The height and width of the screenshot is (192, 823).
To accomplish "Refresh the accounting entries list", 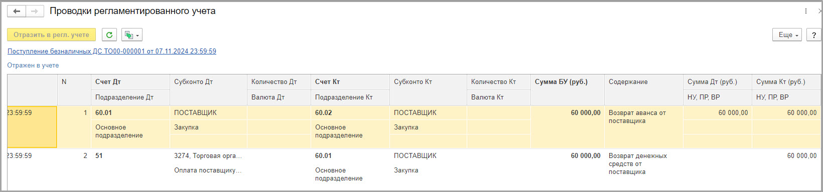I will pos(109,35).
